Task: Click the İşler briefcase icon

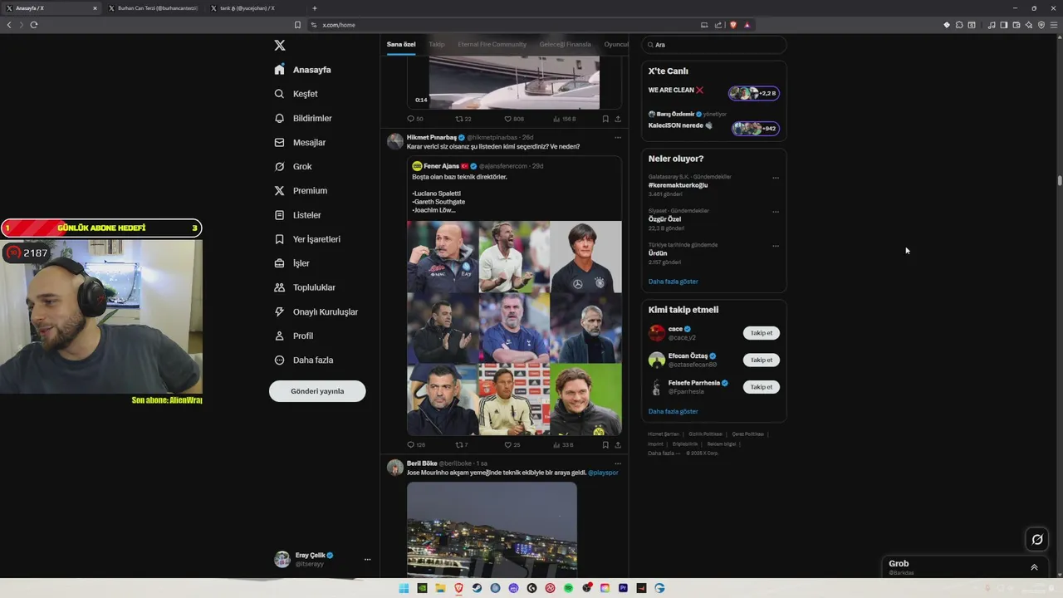Action: click(x=280, y=263)
